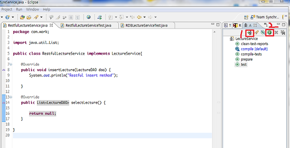The image size is (290, 148).
Task: Click the Previous Annotation toolbar icon
Action: [x=122, y=17]
